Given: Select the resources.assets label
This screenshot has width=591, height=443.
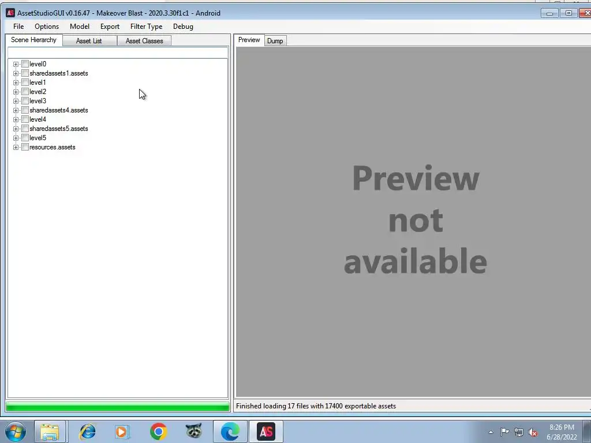Looking at the screenshot, I should coord(53,147).
